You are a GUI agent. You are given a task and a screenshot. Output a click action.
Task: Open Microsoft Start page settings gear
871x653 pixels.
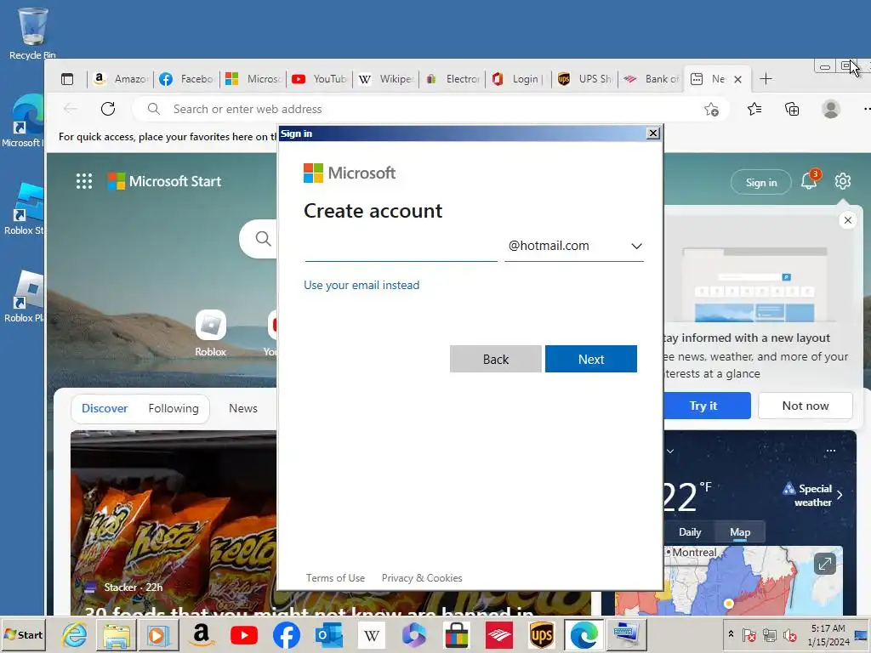click(x=843, y=181)
